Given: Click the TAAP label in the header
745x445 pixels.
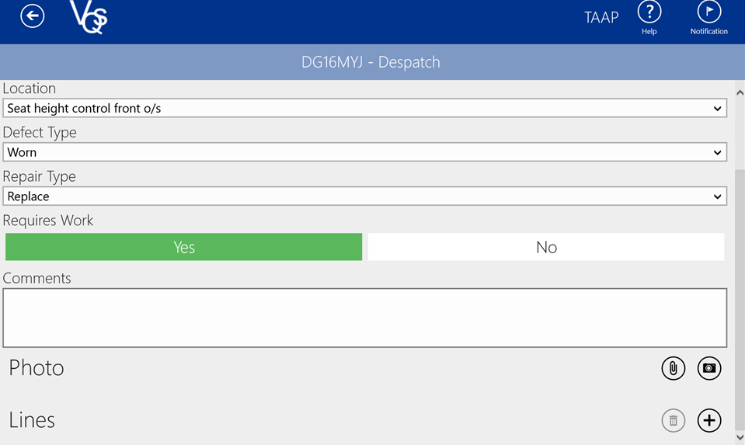Looking at the screenshot, I should [x=601, y=17].
